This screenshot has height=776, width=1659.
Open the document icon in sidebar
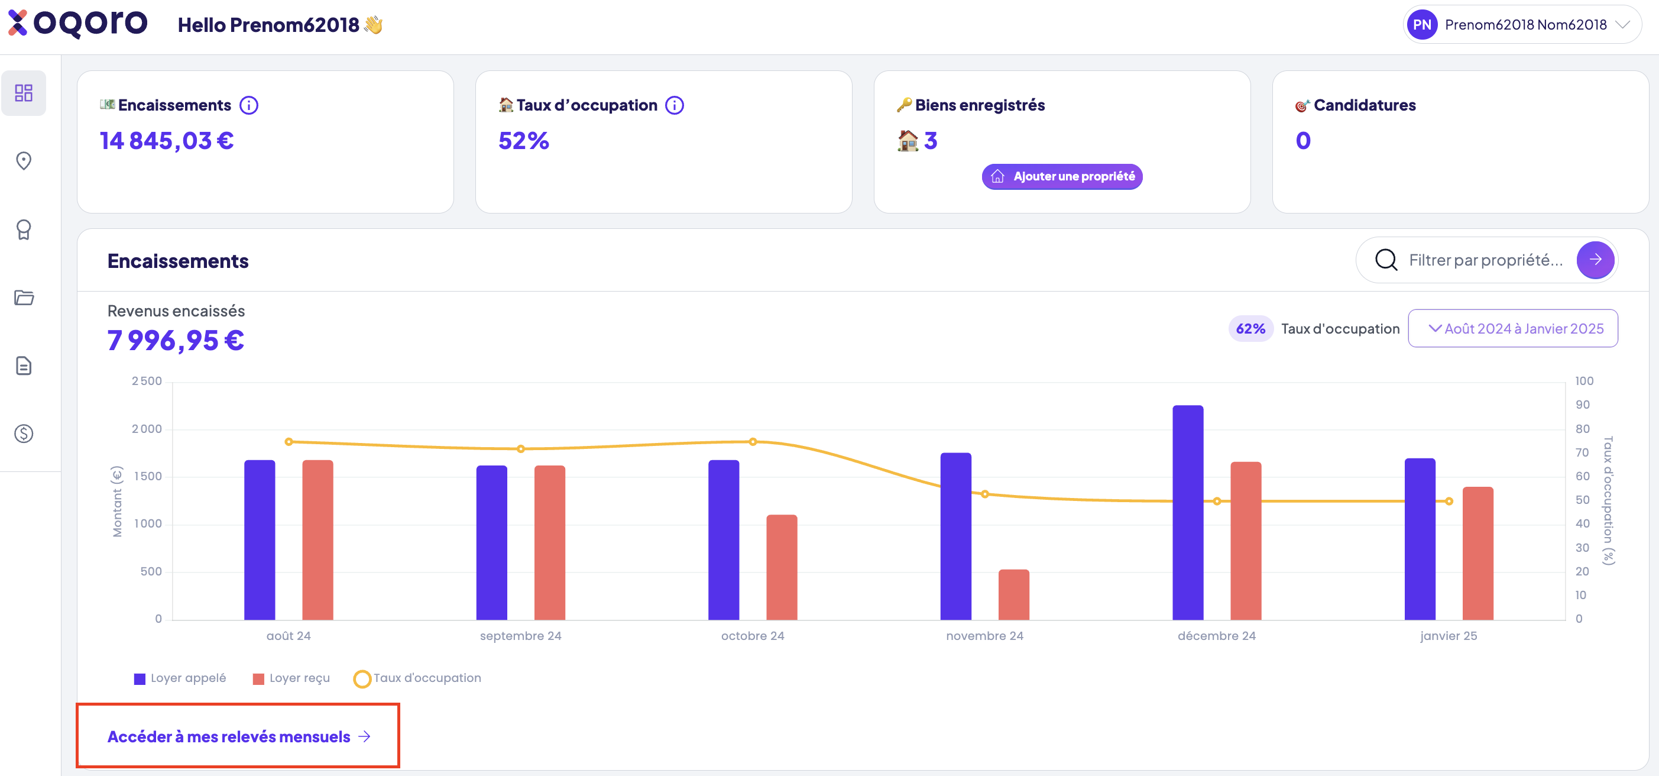(x=24, y=366)
